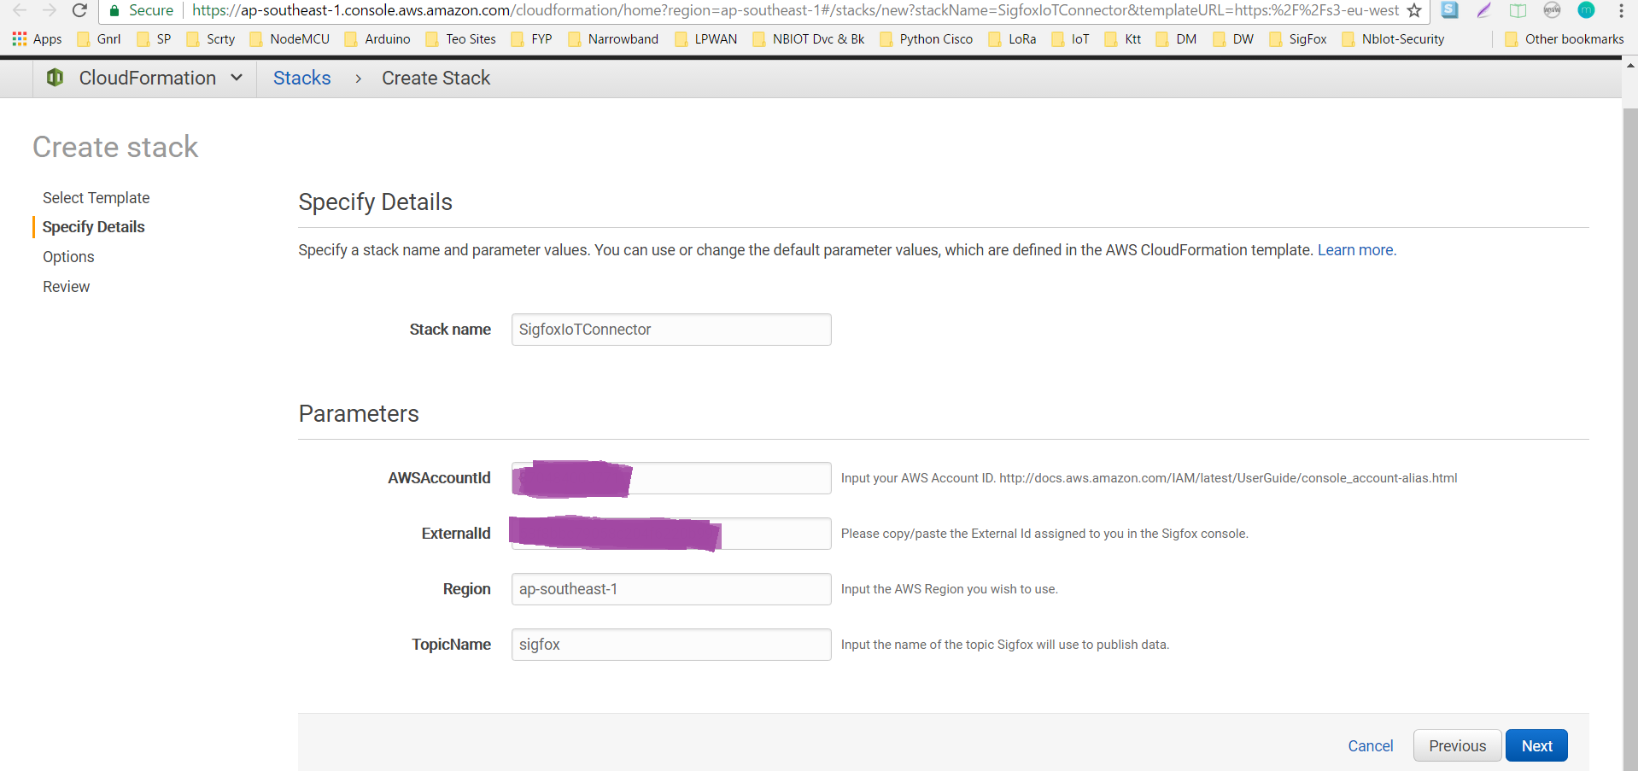Click the blue Next button
Screen dimensions: 1638x771
point(1536,745)
